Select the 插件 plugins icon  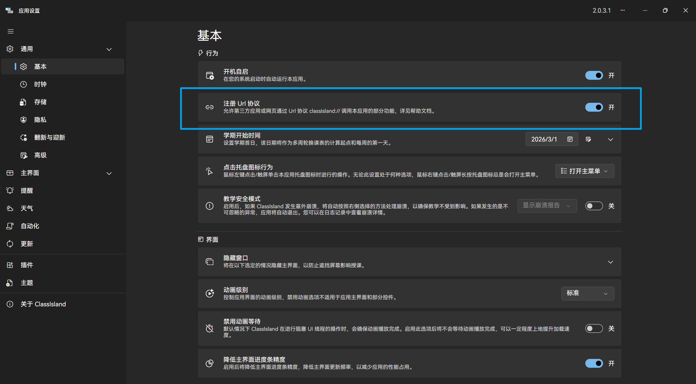tap(10, 265)
